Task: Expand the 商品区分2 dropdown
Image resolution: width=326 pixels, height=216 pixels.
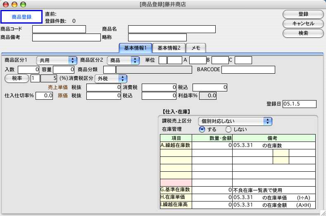Action: (124, 60)
